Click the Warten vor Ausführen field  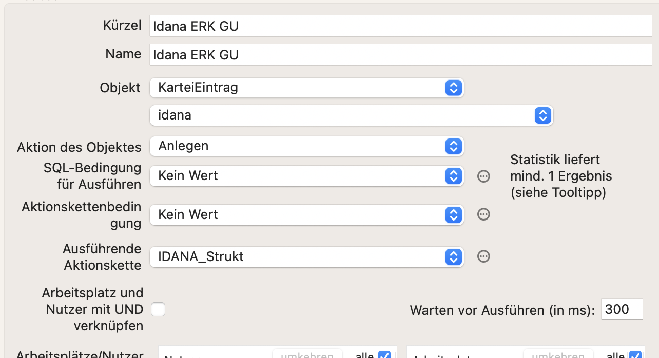point(622,309)
